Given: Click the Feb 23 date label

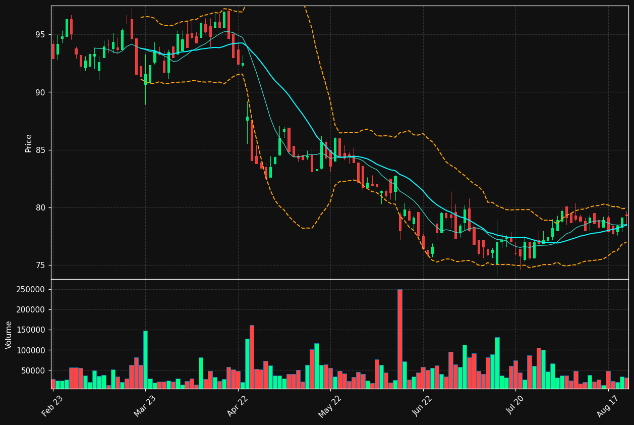Looking at the screenshot, I should (x=52, y=405).
